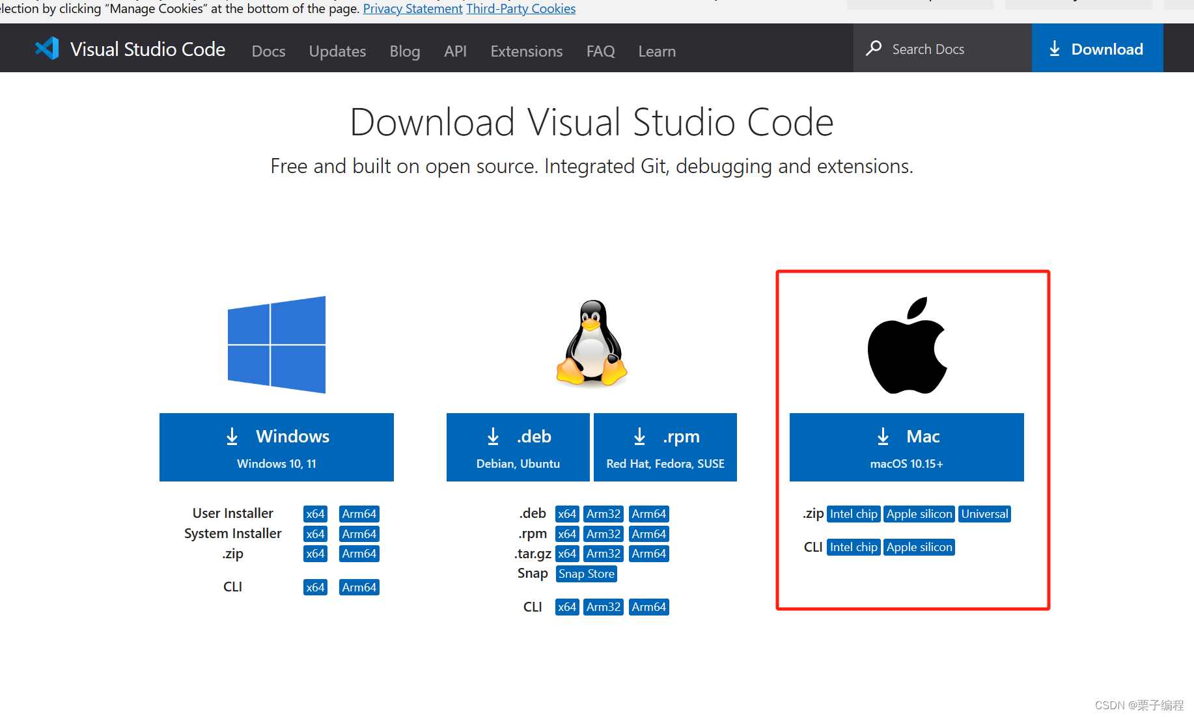Open the Updates menu item
Image resolution: width=1194 pixels, height=717 pixels.
click(x=337, y=51)
